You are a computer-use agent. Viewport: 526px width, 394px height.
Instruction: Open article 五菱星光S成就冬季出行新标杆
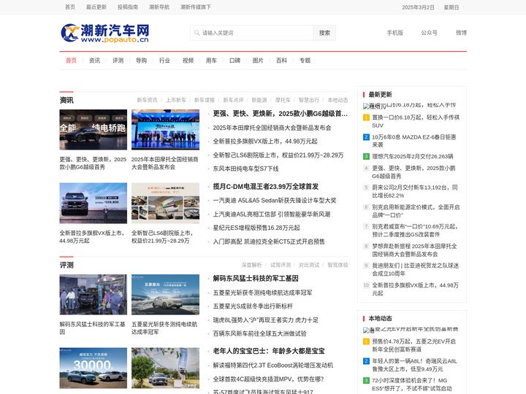click(x=253, y=306)
